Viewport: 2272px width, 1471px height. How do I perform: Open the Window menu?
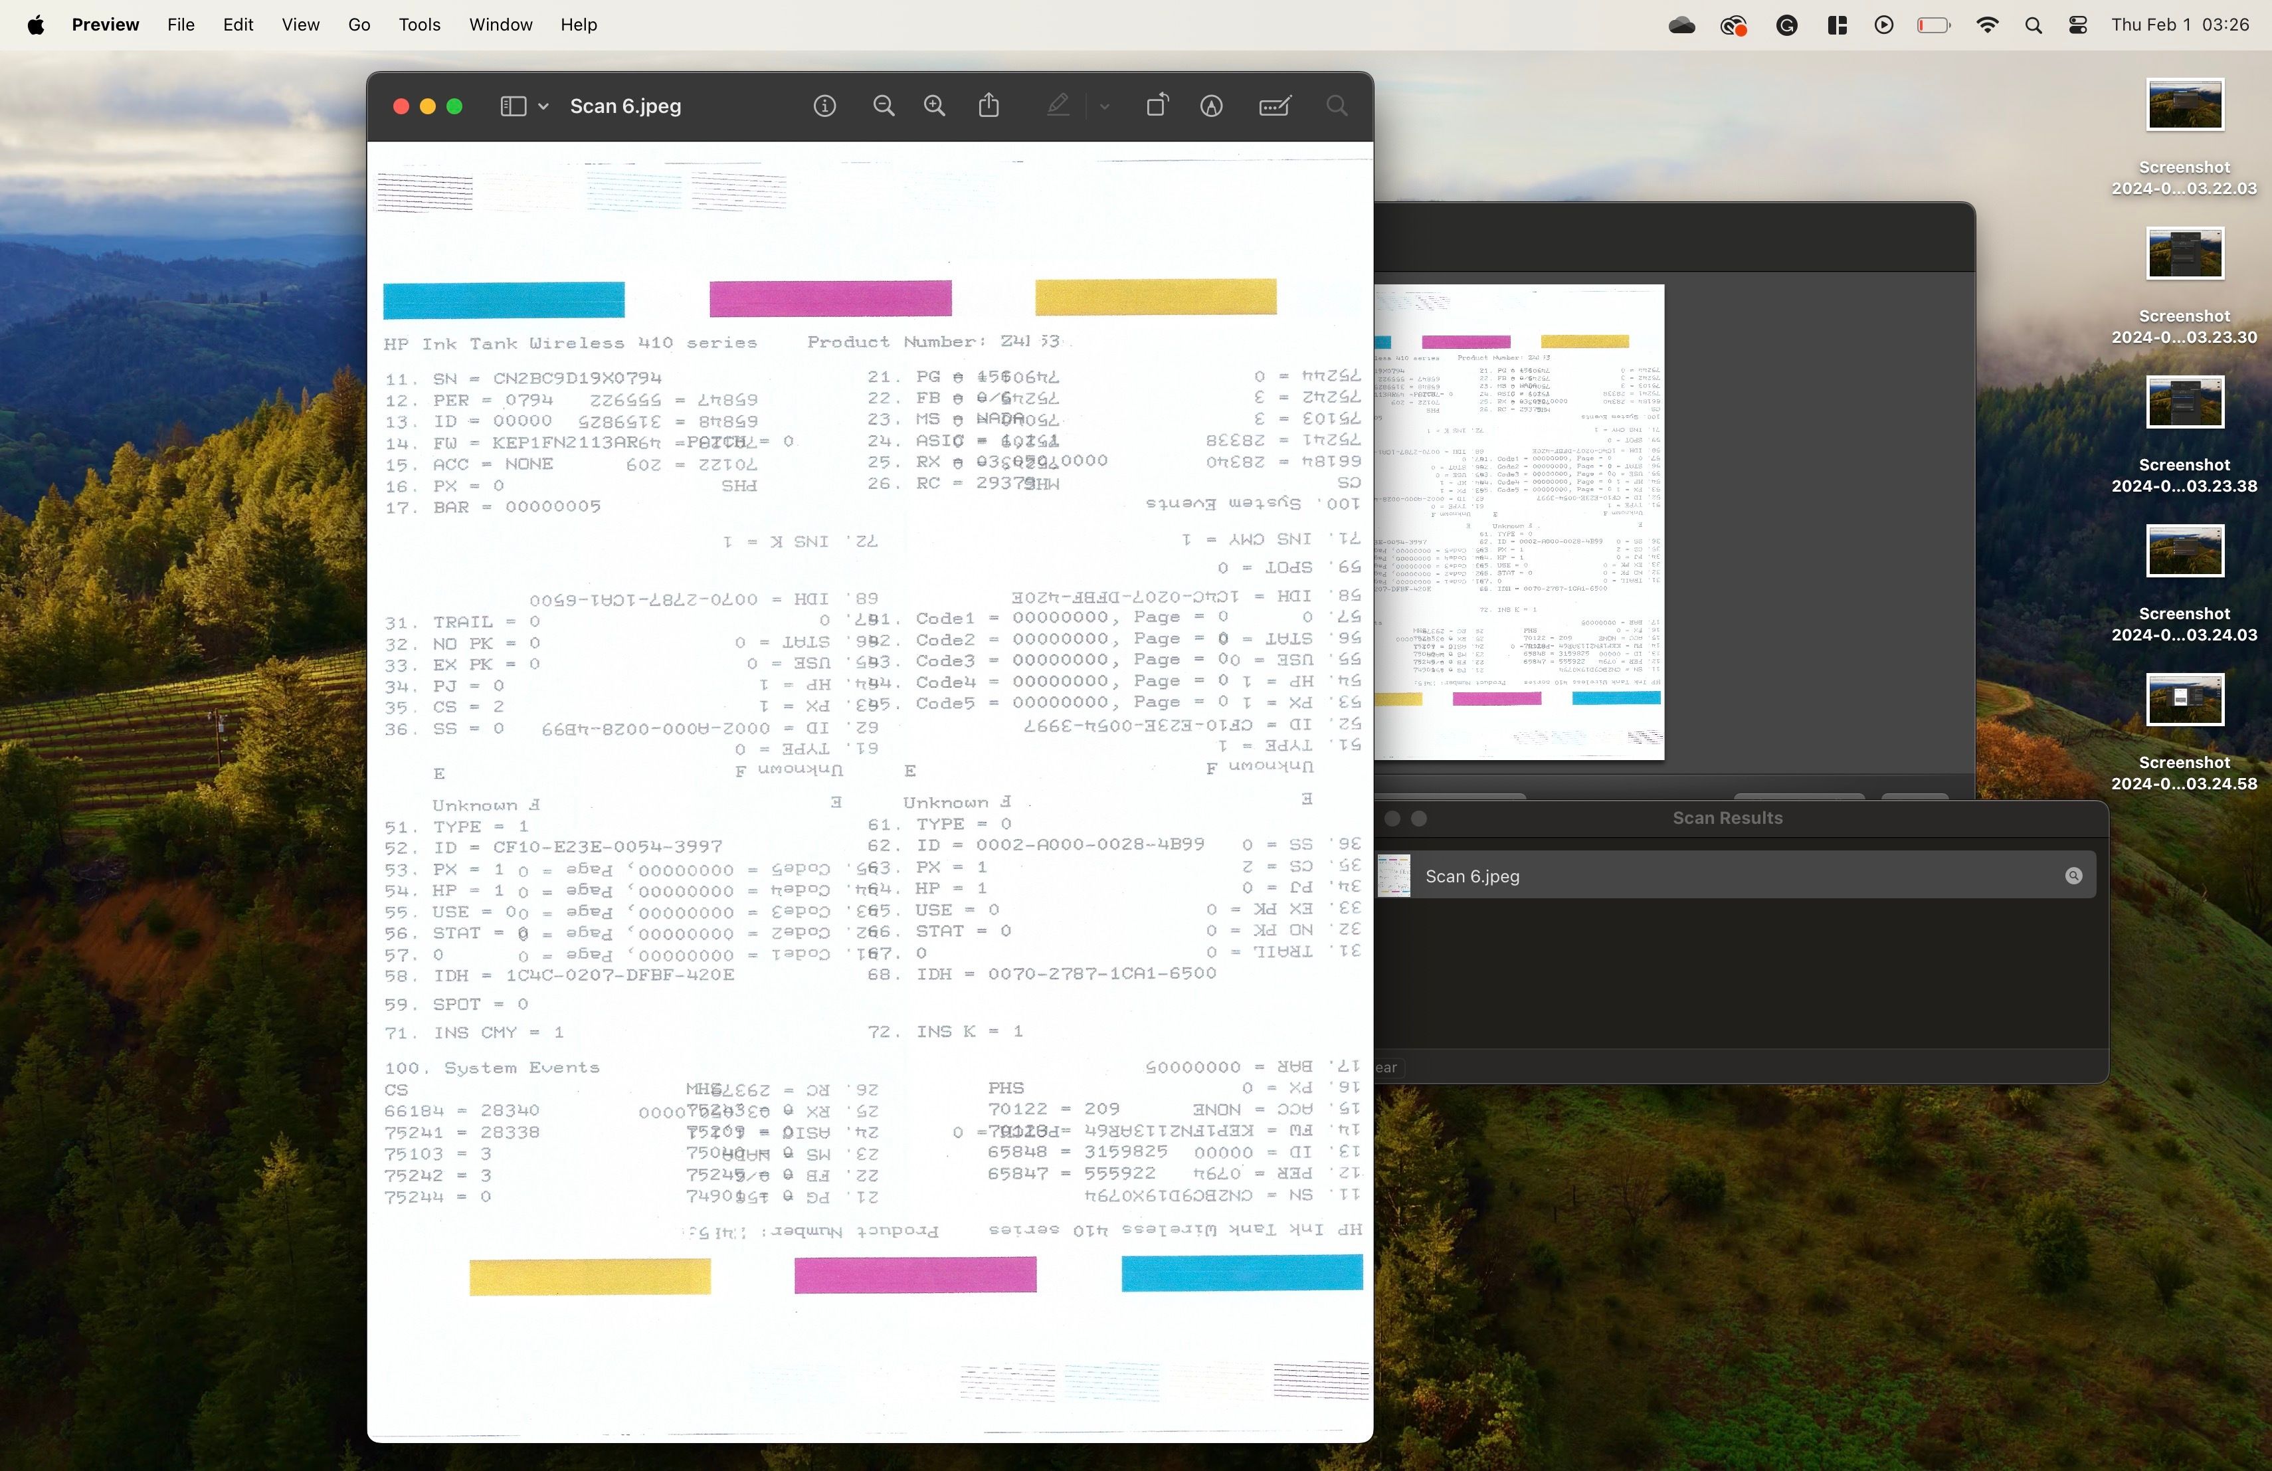[500, 25]
